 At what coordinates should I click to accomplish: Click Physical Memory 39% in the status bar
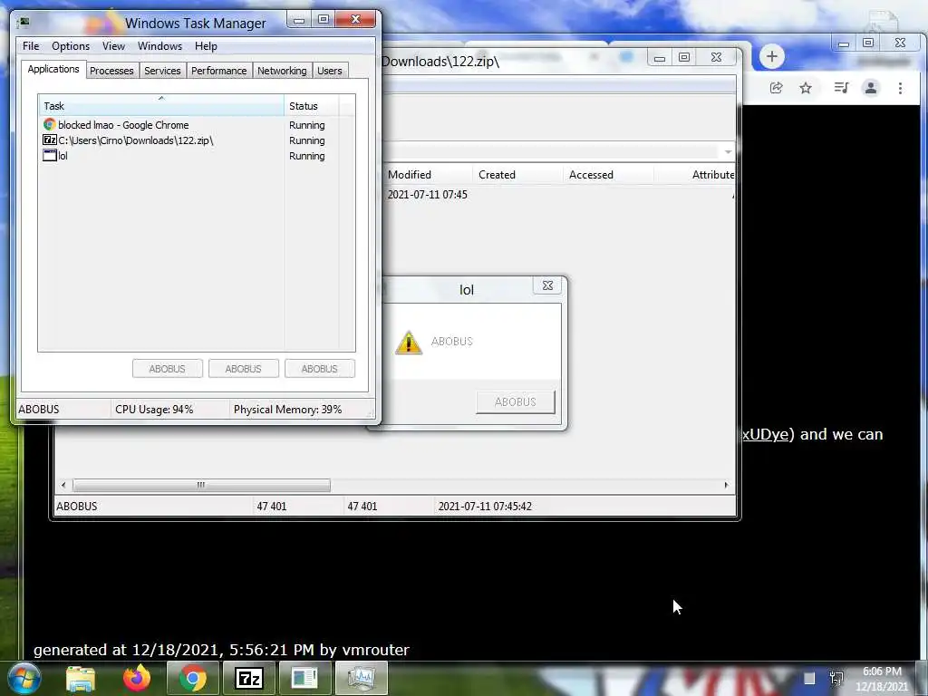[288, 409]
